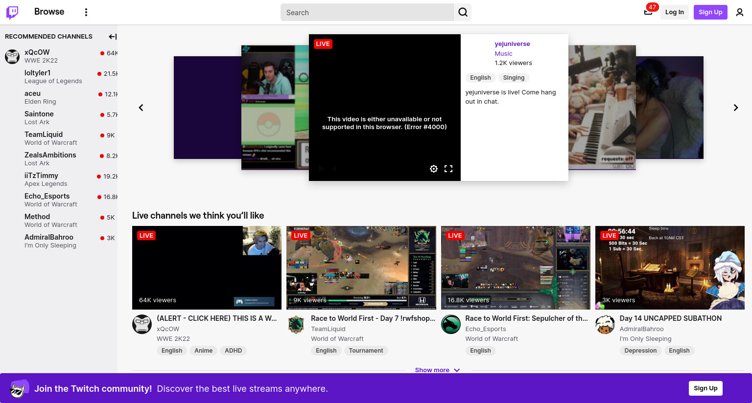Click Echo_Esports avatar under stream card

point(451,324)
